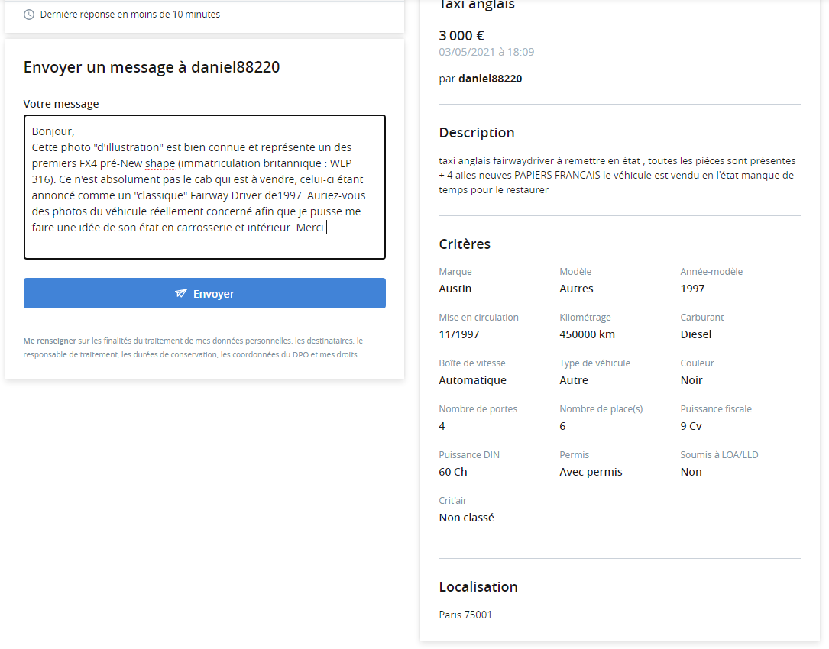Click the 'Votre message' field label
The image size is (829, 649).
pyautogui.click(x=61, y=104)
